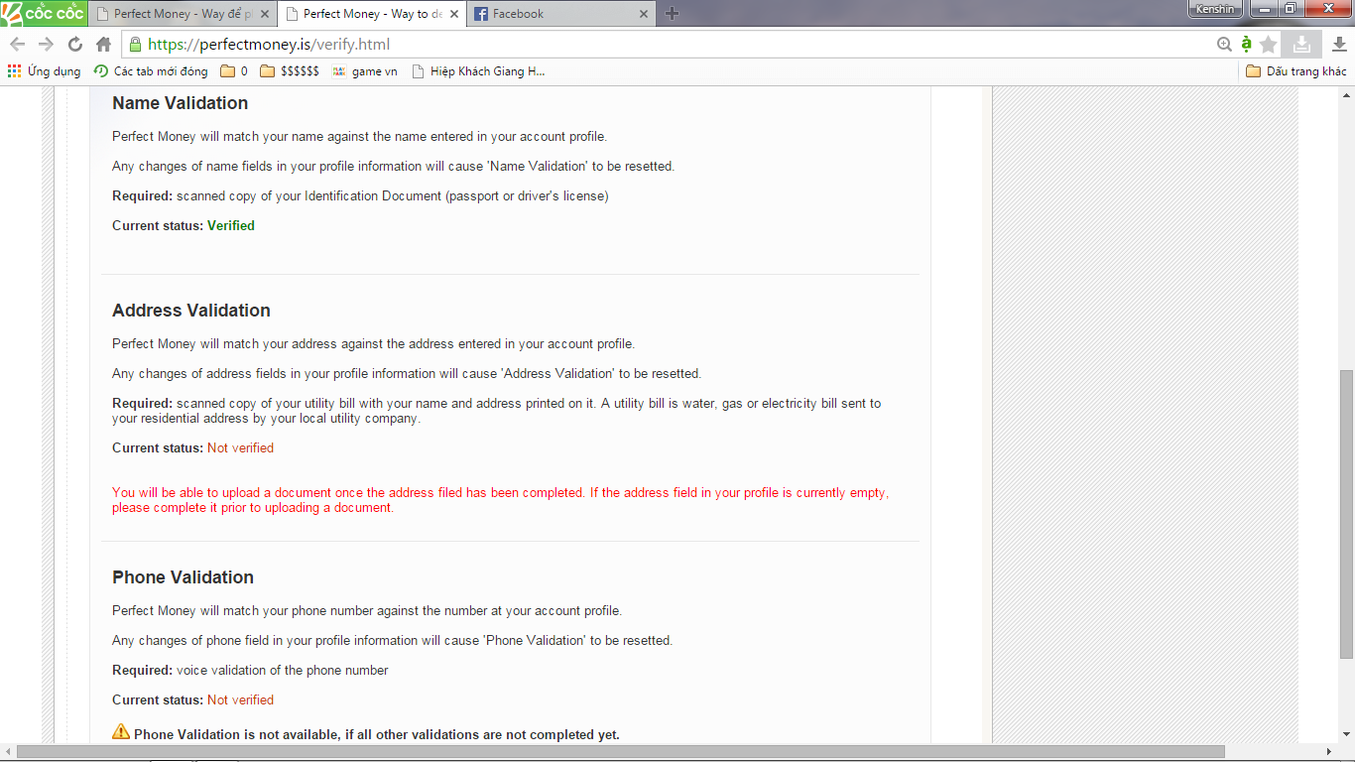Viewport: 1355px width, 762px height.
Task: Click the 'Address Validation' heading
Action: (191, 311)
